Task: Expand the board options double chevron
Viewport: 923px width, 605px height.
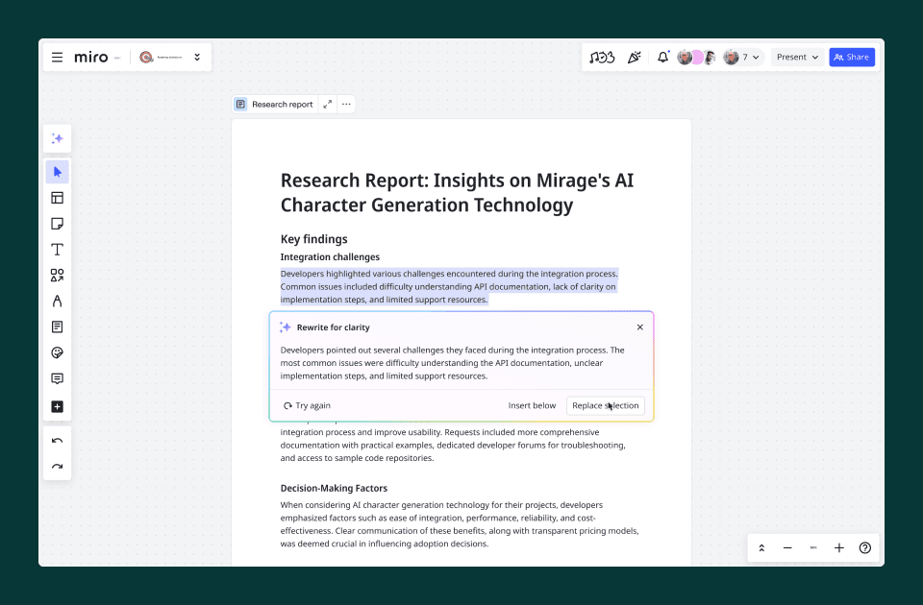Action: [197, 57]
